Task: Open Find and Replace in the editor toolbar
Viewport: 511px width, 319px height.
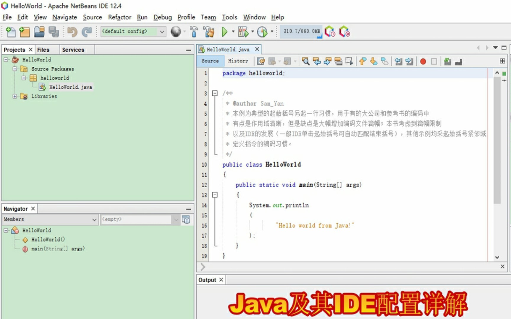Action: click(x=306, y=61)
